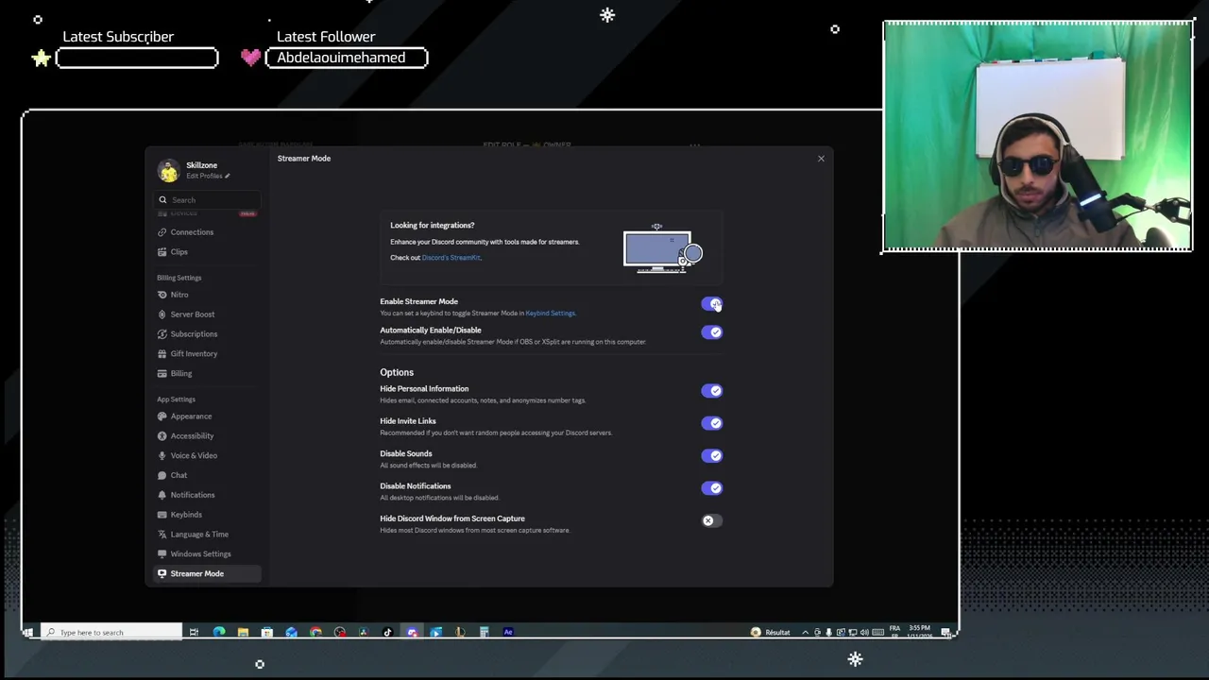Enable Hide Discord Window from Screen Capture
This screenshot has height=680, width=1209.
coord(711,520)
